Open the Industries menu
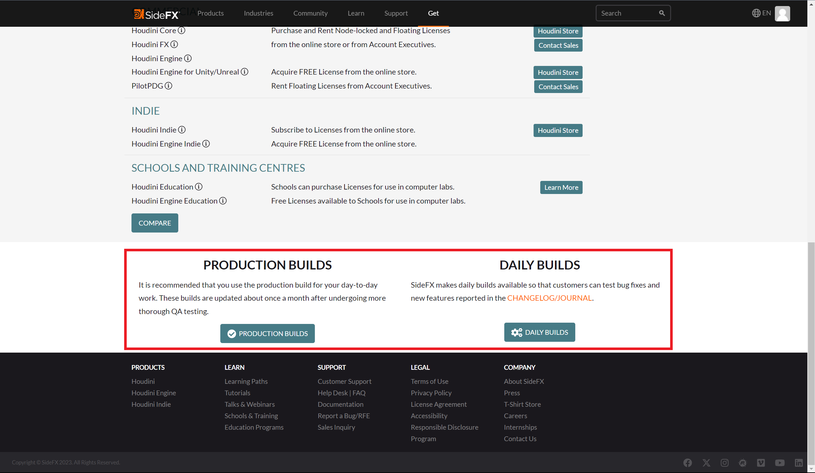This screenshot has width=815, height=473. pyautogui.click(x=259, y=13)
